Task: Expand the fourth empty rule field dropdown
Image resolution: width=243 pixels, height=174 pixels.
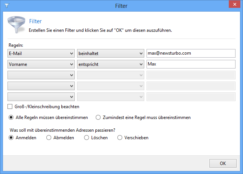Action: tap(41, 86)
